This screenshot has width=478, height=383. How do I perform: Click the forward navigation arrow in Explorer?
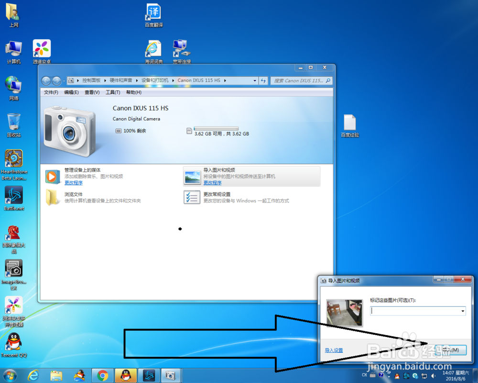tap(56, 80)
